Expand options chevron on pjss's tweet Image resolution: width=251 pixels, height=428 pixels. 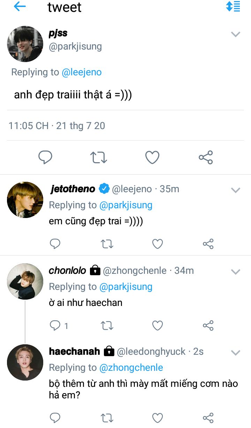click(236, 34)
